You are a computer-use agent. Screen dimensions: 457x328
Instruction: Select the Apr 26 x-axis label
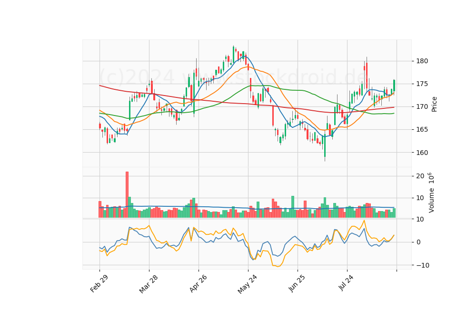(198, 283)
